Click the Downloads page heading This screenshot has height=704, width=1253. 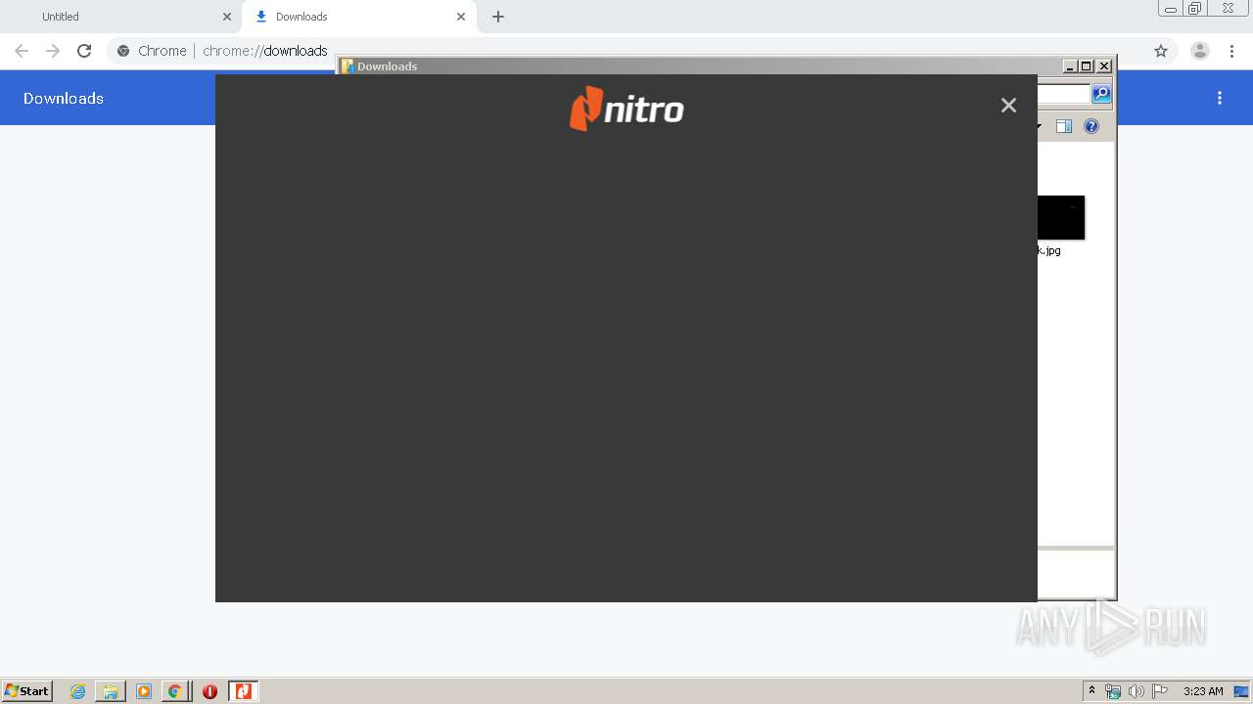(x=64, y=98)
